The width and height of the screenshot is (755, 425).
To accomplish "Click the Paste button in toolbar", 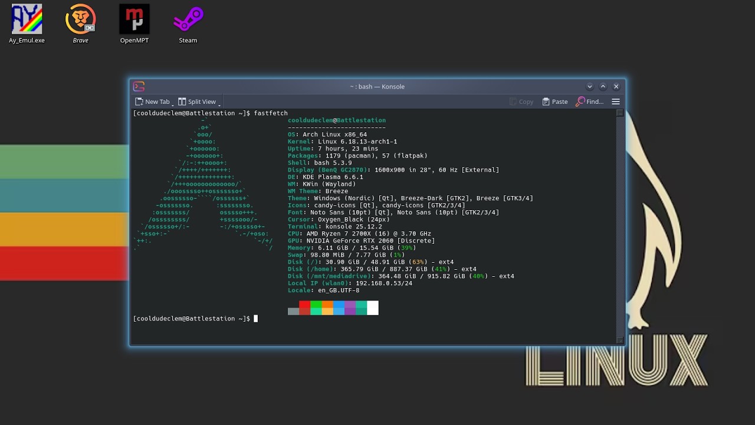I will 555,102.
